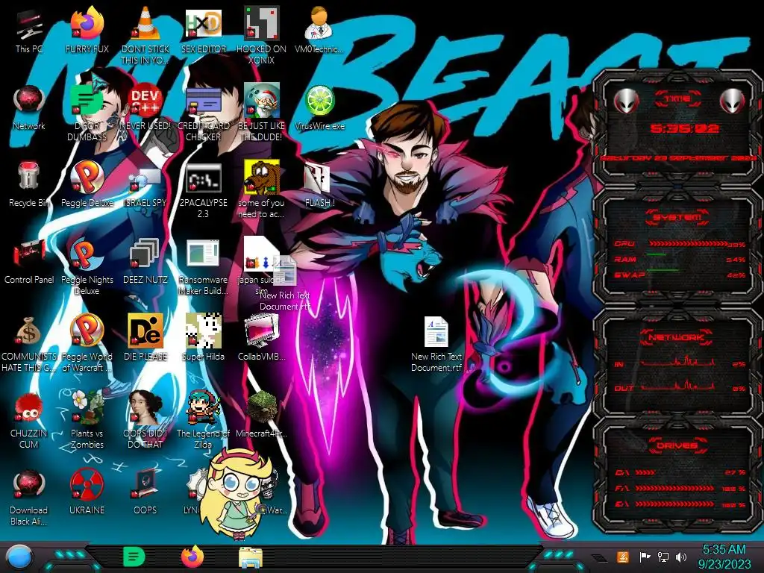Open the taskbar clock showing 5:35 AM
The width and height of the screenshot is (764, 573).
[x=724, y=557]
